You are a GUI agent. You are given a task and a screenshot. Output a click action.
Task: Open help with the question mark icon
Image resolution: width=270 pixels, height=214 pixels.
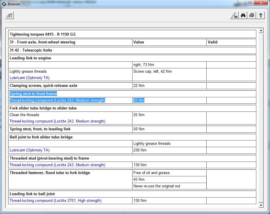click(x=261, y=16)
